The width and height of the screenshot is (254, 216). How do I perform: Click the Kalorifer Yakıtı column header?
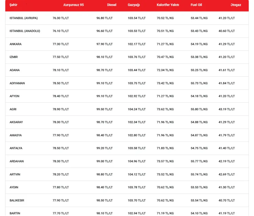coord(168,5)
